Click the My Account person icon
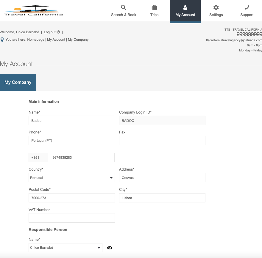Image resolution: width=262 pixels, height=258 pixels. (185, 8)
